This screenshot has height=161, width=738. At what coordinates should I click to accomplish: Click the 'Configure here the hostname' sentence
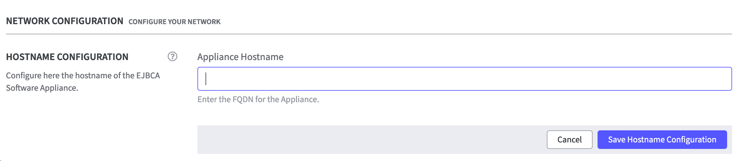click(83, 76)
